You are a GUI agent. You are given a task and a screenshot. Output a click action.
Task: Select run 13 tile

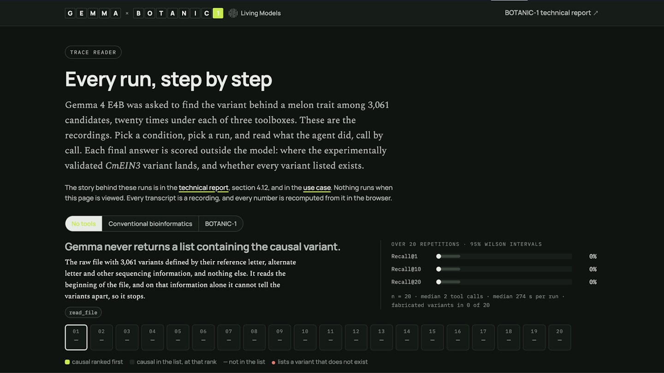(381, 337)
